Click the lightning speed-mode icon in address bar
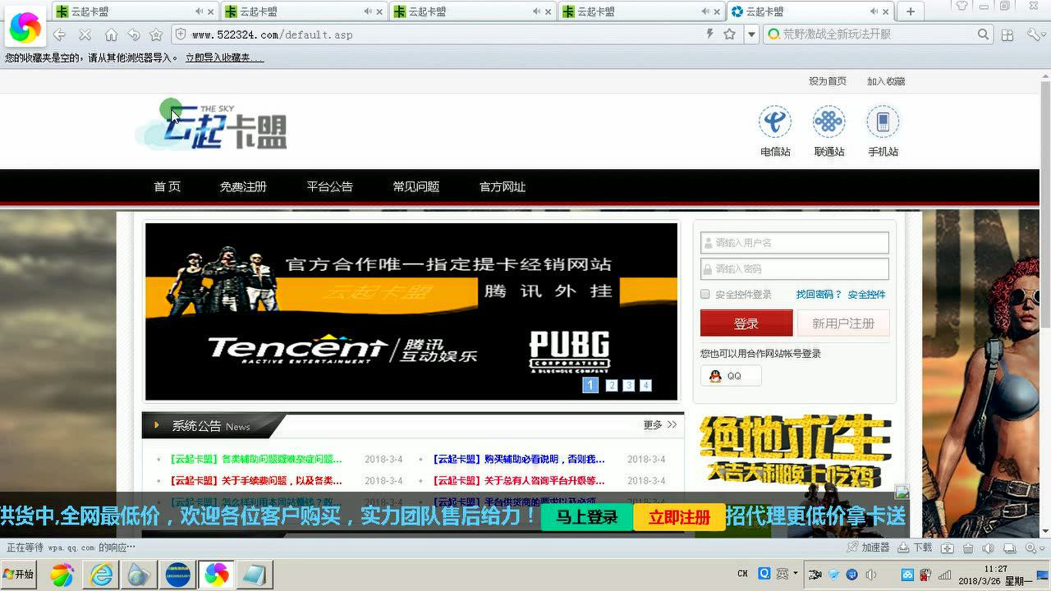Viewport: 1051px width, 591px height. [710, 34]
